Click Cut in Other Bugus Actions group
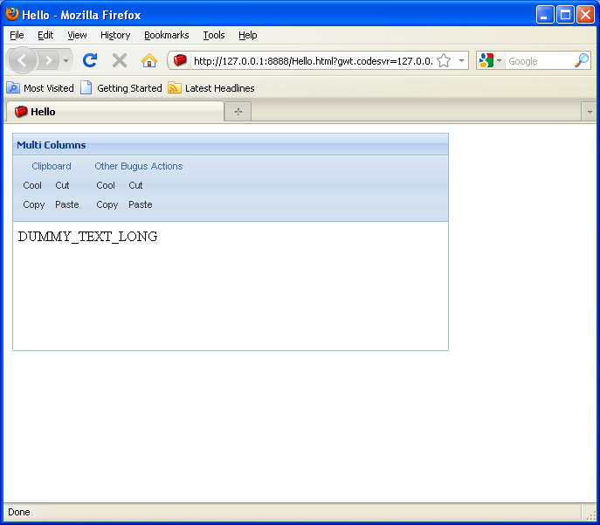This screenshot has height=525, width=600. (x=135, y=185)
